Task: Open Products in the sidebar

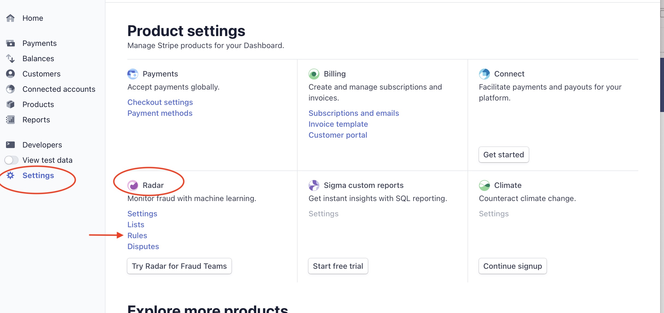Action: (x=38, y=104)
